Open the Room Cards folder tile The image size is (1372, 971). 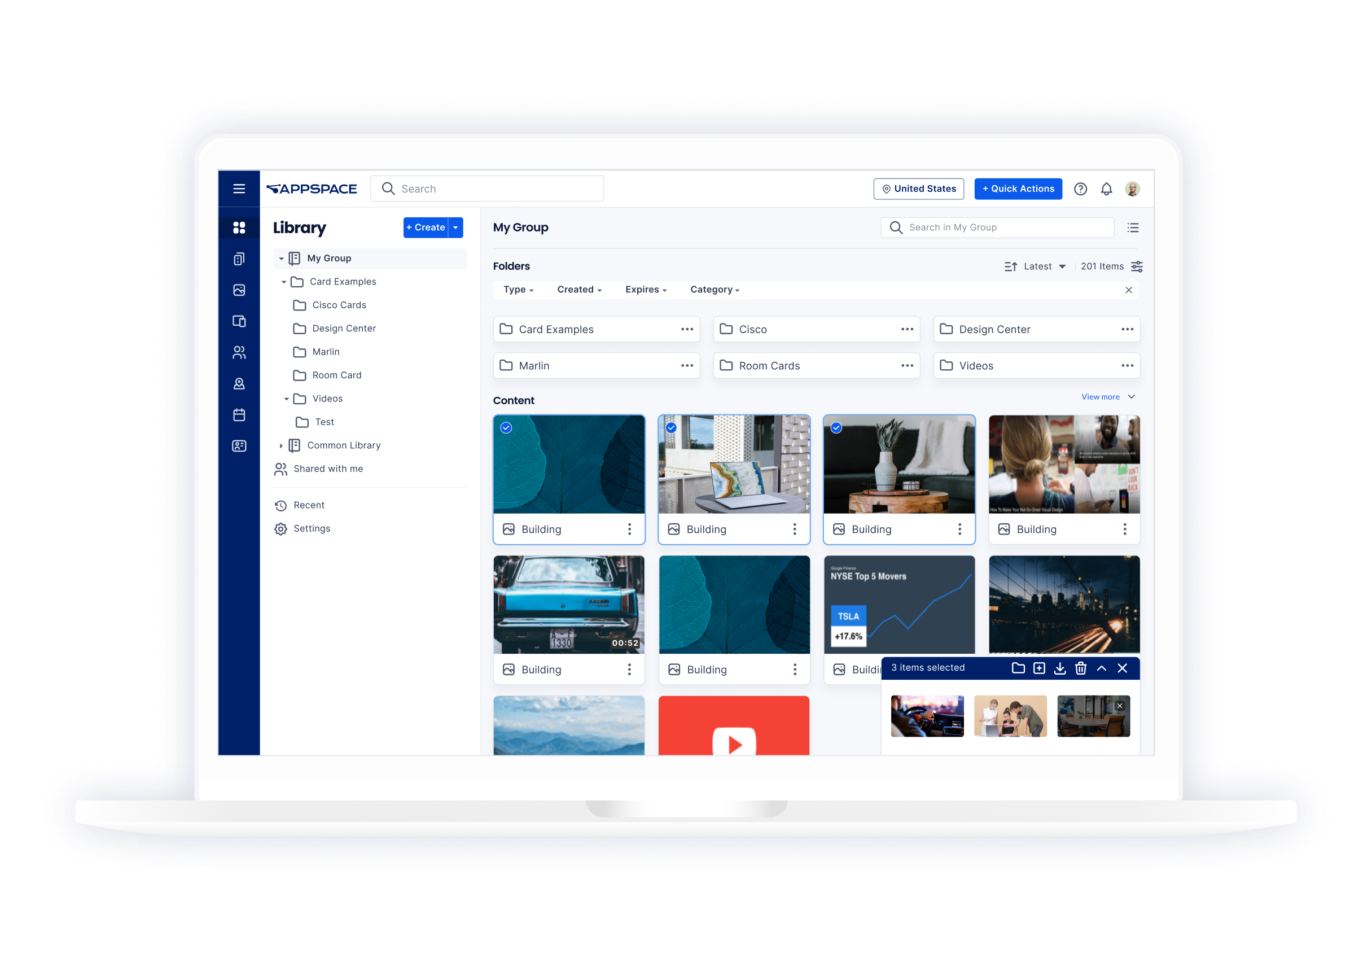[816, 365]
